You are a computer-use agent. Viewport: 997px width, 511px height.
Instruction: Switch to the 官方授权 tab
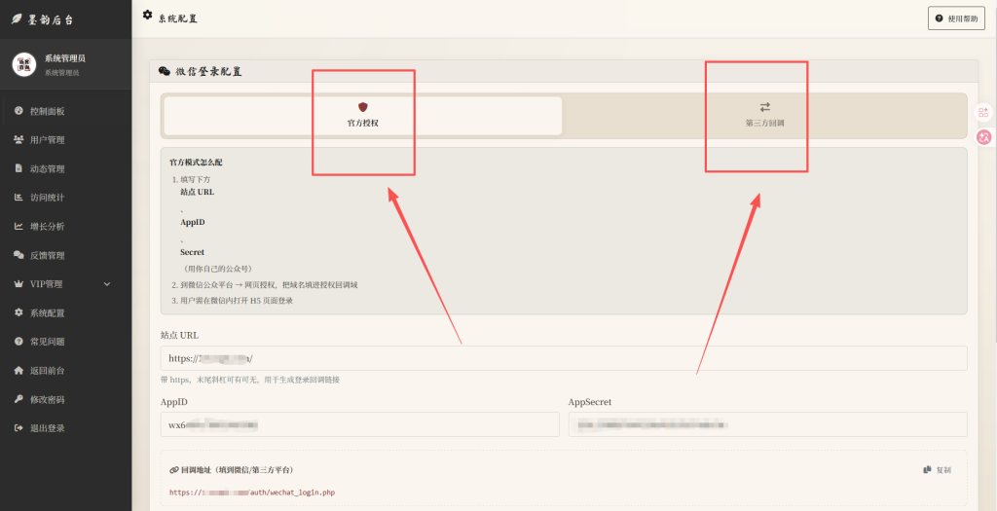click(x=363, y=116)
